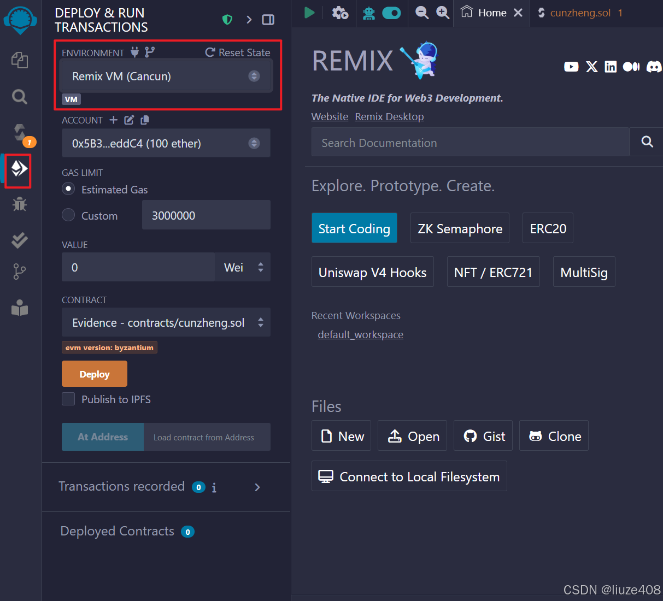Open the Uniswap V4 Hooks template
The width and height of the screenshot is (663, 601).
[x=372, y=272]
